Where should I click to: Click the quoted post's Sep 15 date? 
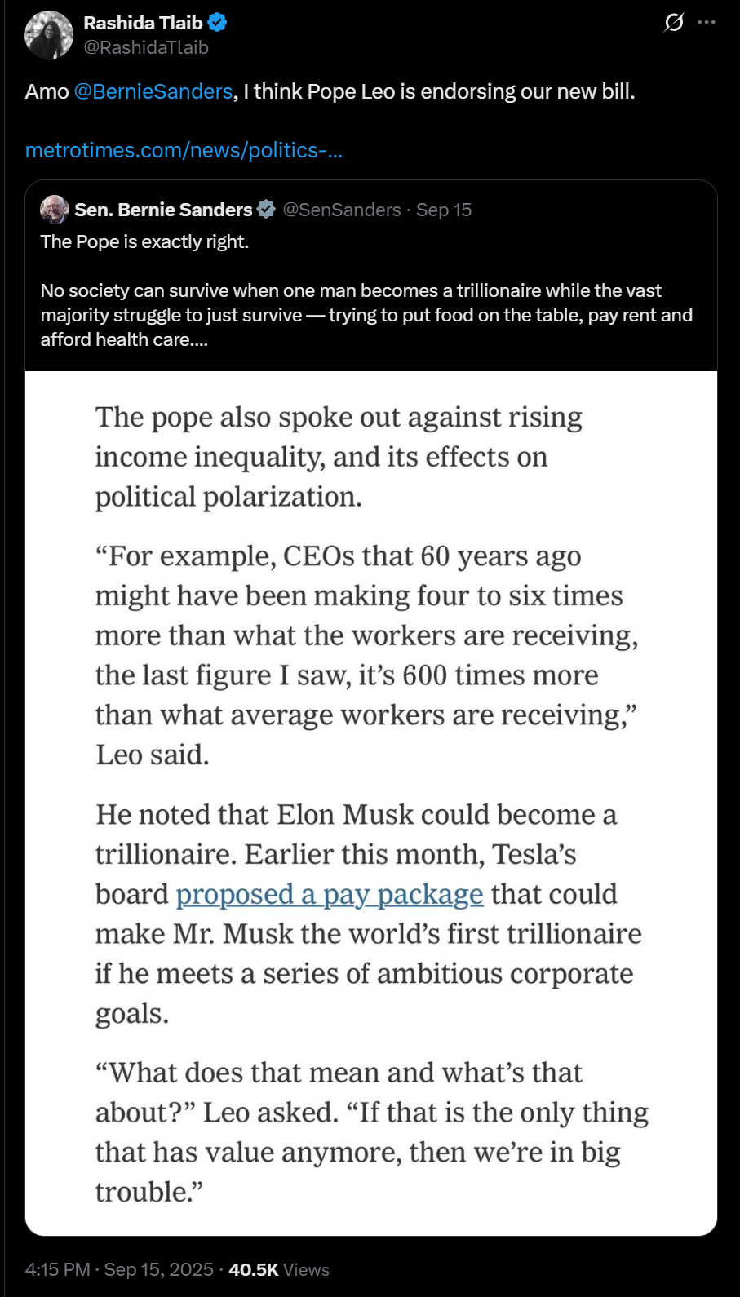click(x=444, y=210)
